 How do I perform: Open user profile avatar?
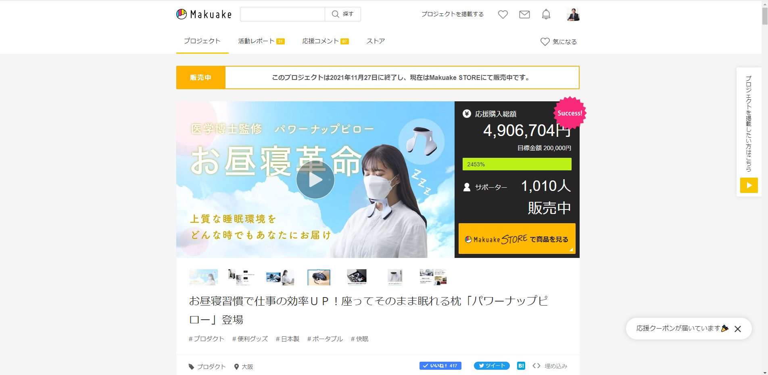click(x=573, y=15)
